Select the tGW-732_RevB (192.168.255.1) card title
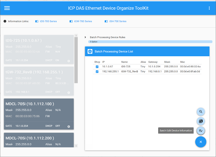 (x=34, y=72)
